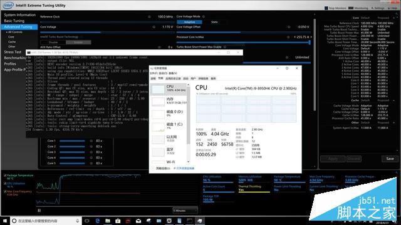Select Core under Advanced Tuning
Image resolution: width=401 pixels, height=225 pixels.
pos(11,37)
